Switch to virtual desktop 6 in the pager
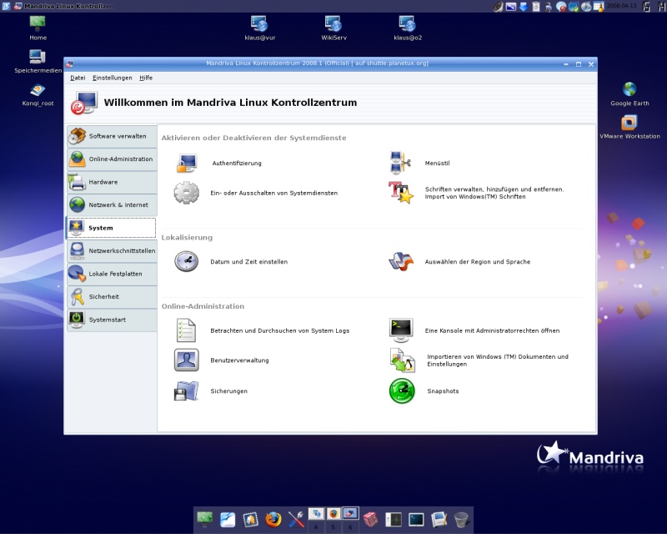Viewport: 667px width, 534px height. (x=350, y=519)
